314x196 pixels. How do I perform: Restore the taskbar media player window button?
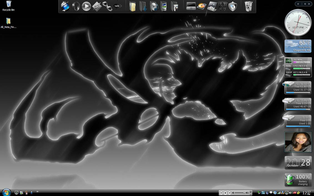250,191
